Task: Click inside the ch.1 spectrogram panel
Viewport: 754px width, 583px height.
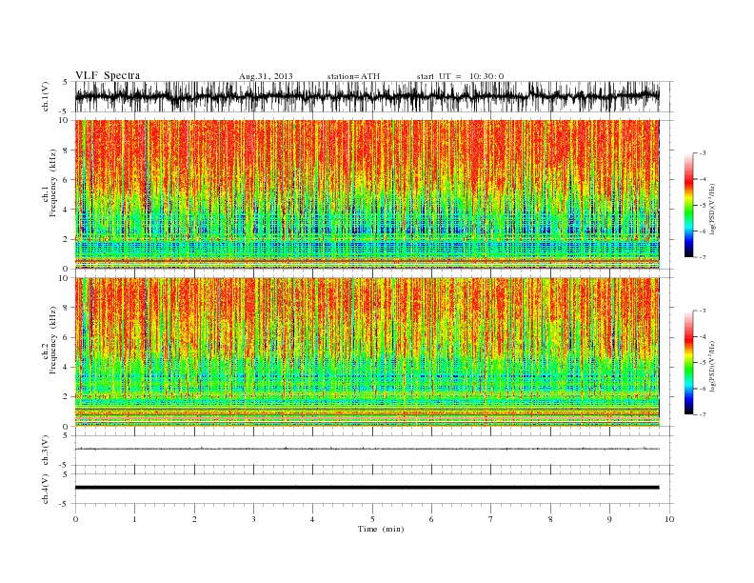Action: [x=367, y=194]
